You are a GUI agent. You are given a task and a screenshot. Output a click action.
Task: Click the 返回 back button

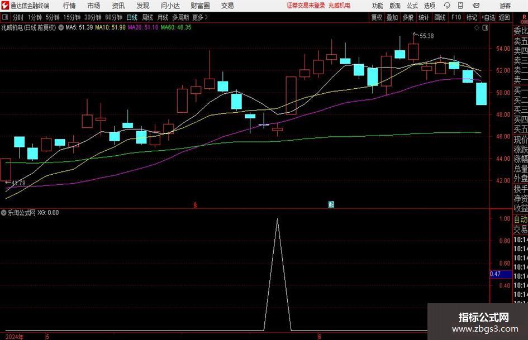point(504,17)
